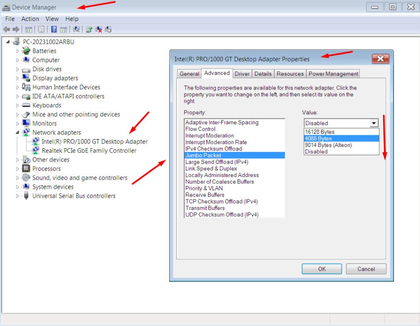The height and width of the screenshot is (326, 420).
Task: Select the System devices icon
Action: pos(26,186)
